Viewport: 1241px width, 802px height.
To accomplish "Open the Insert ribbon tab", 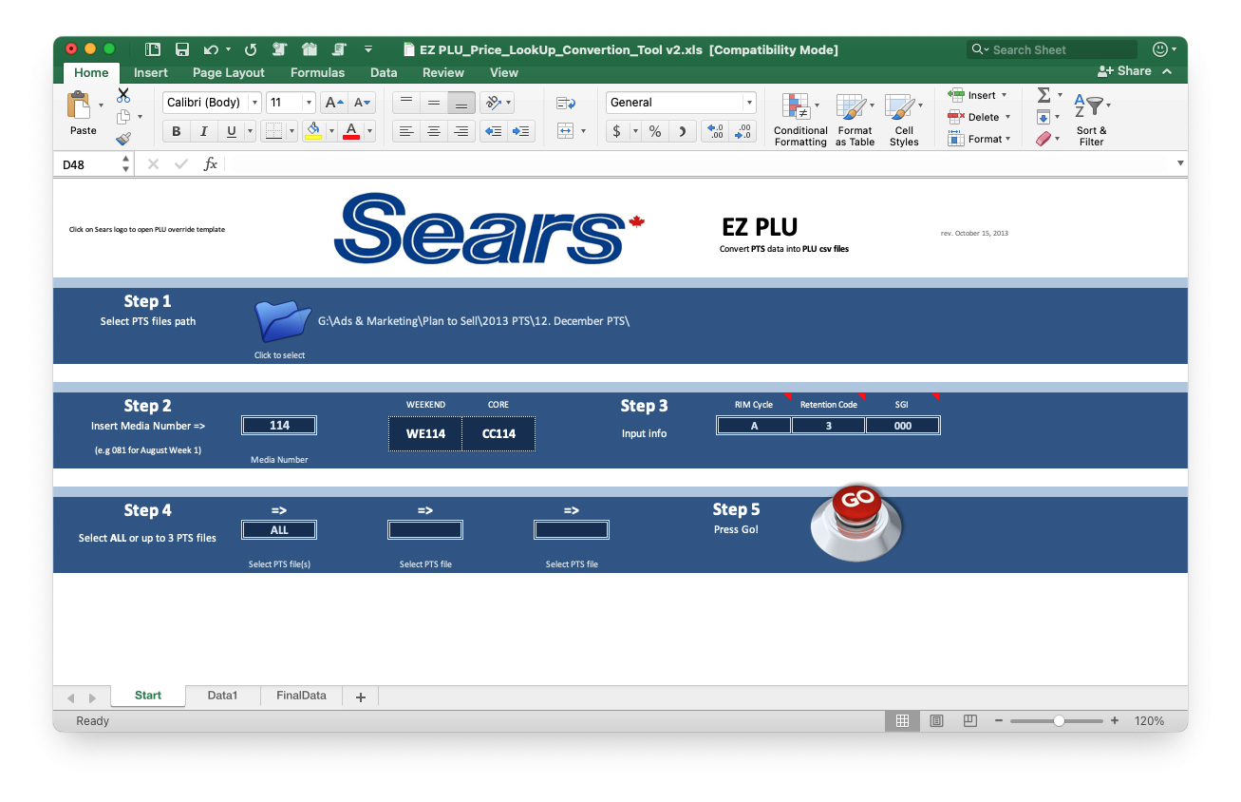I will point(150,72).
